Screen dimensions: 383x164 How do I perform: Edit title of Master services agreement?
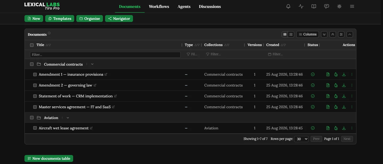pos(113,107)
